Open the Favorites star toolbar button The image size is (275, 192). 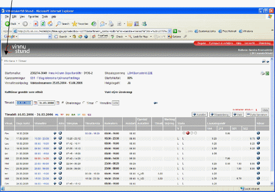tap(80, 24)
